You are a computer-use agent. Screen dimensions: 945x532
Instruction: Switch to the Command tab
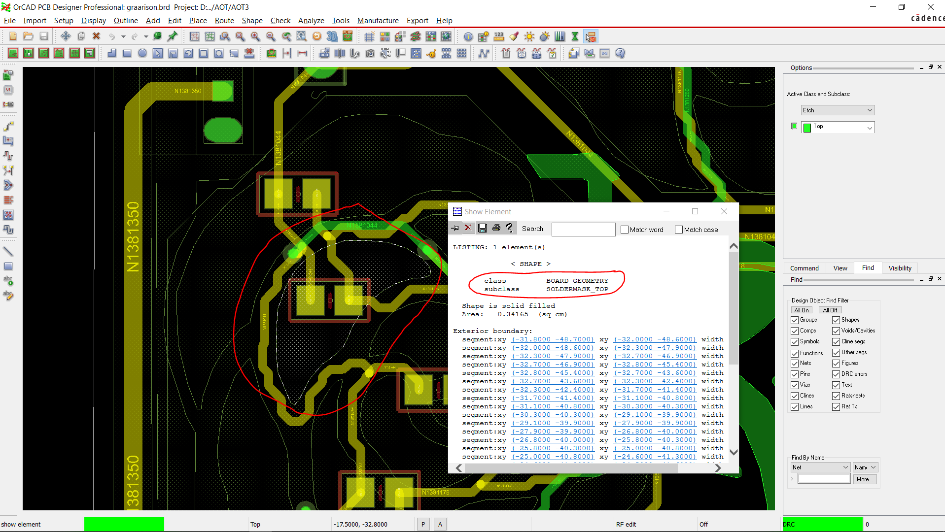pos(804,268)
